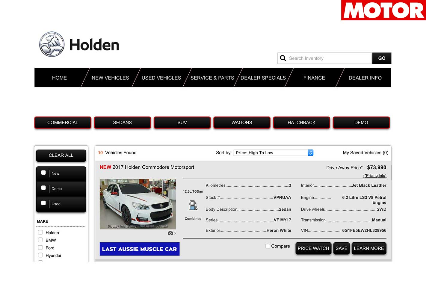Open the Pricing Info link
The width and height of the screenshot is (426, 284).
pyautogui.click(x=375, y=176)
